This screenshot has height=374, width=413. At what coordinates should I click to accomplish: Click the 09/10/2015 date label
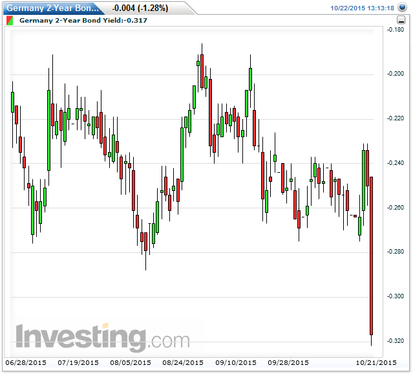[x=236, y=362]
